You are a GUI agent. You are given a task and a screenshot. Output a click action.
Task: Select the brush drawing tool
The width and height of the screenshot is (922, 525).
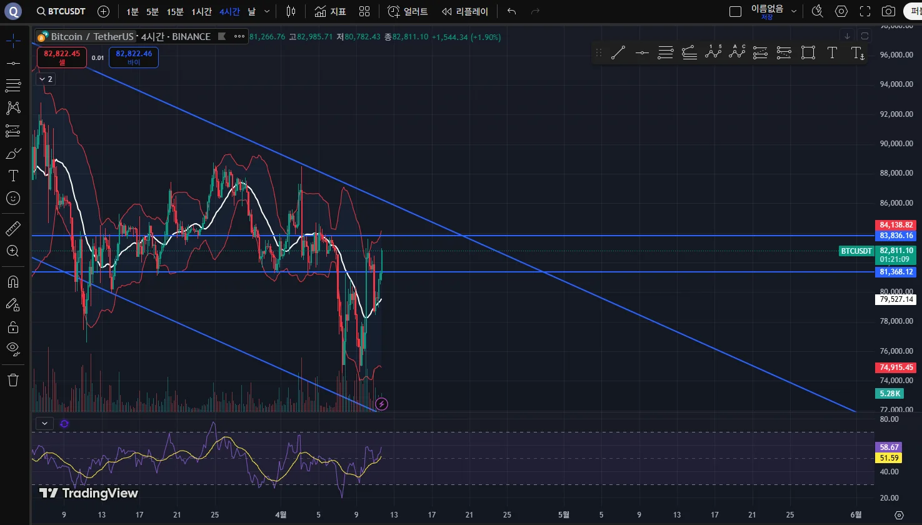(x=13, y=153)
